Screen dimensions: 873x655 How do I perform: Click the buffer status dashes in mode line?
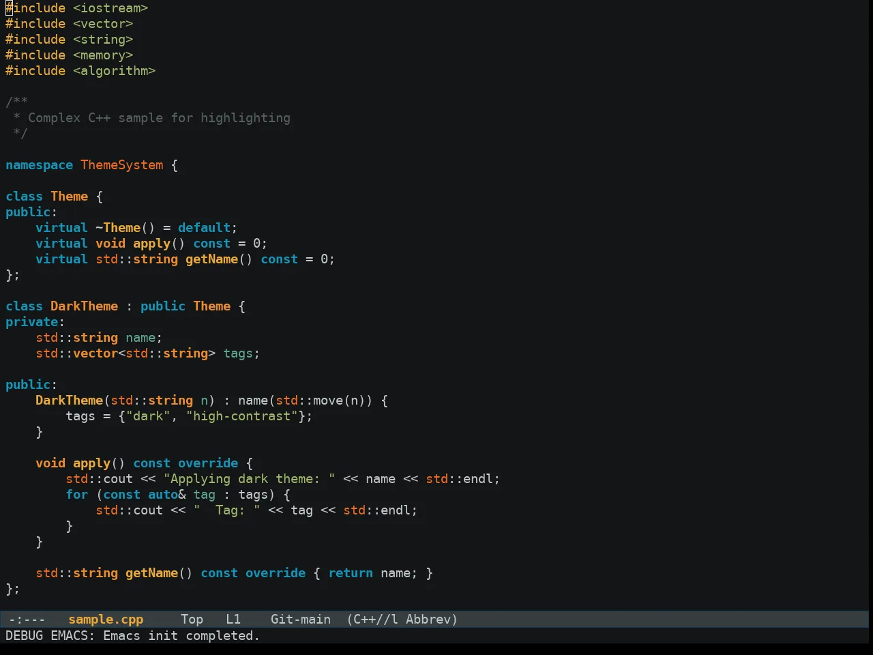[27, 620]
